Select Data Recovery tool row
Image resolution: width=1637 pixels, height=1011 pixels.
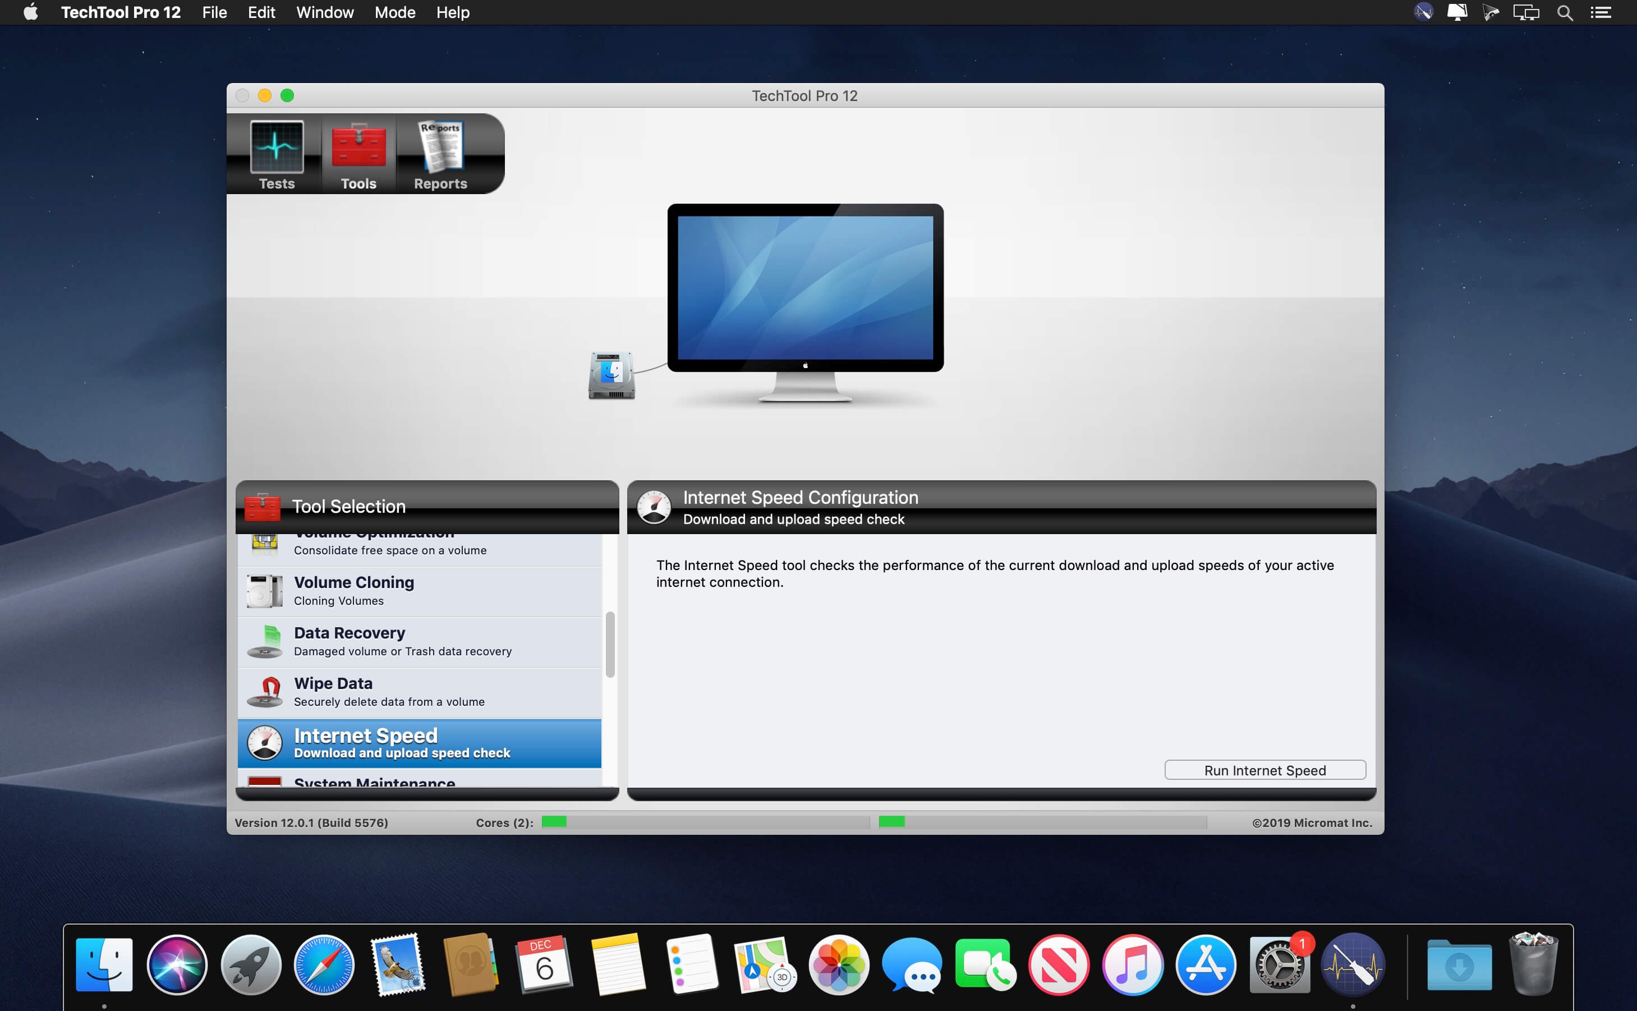(420, 642)
